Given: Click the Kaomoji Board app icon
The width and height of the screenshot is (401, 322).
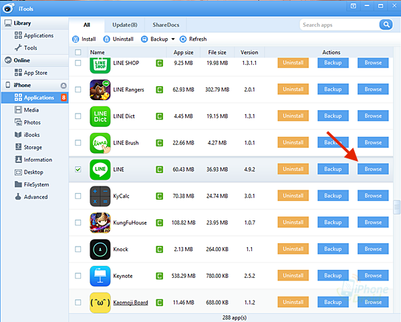Looking at the screenshot, I should point(100,303).
